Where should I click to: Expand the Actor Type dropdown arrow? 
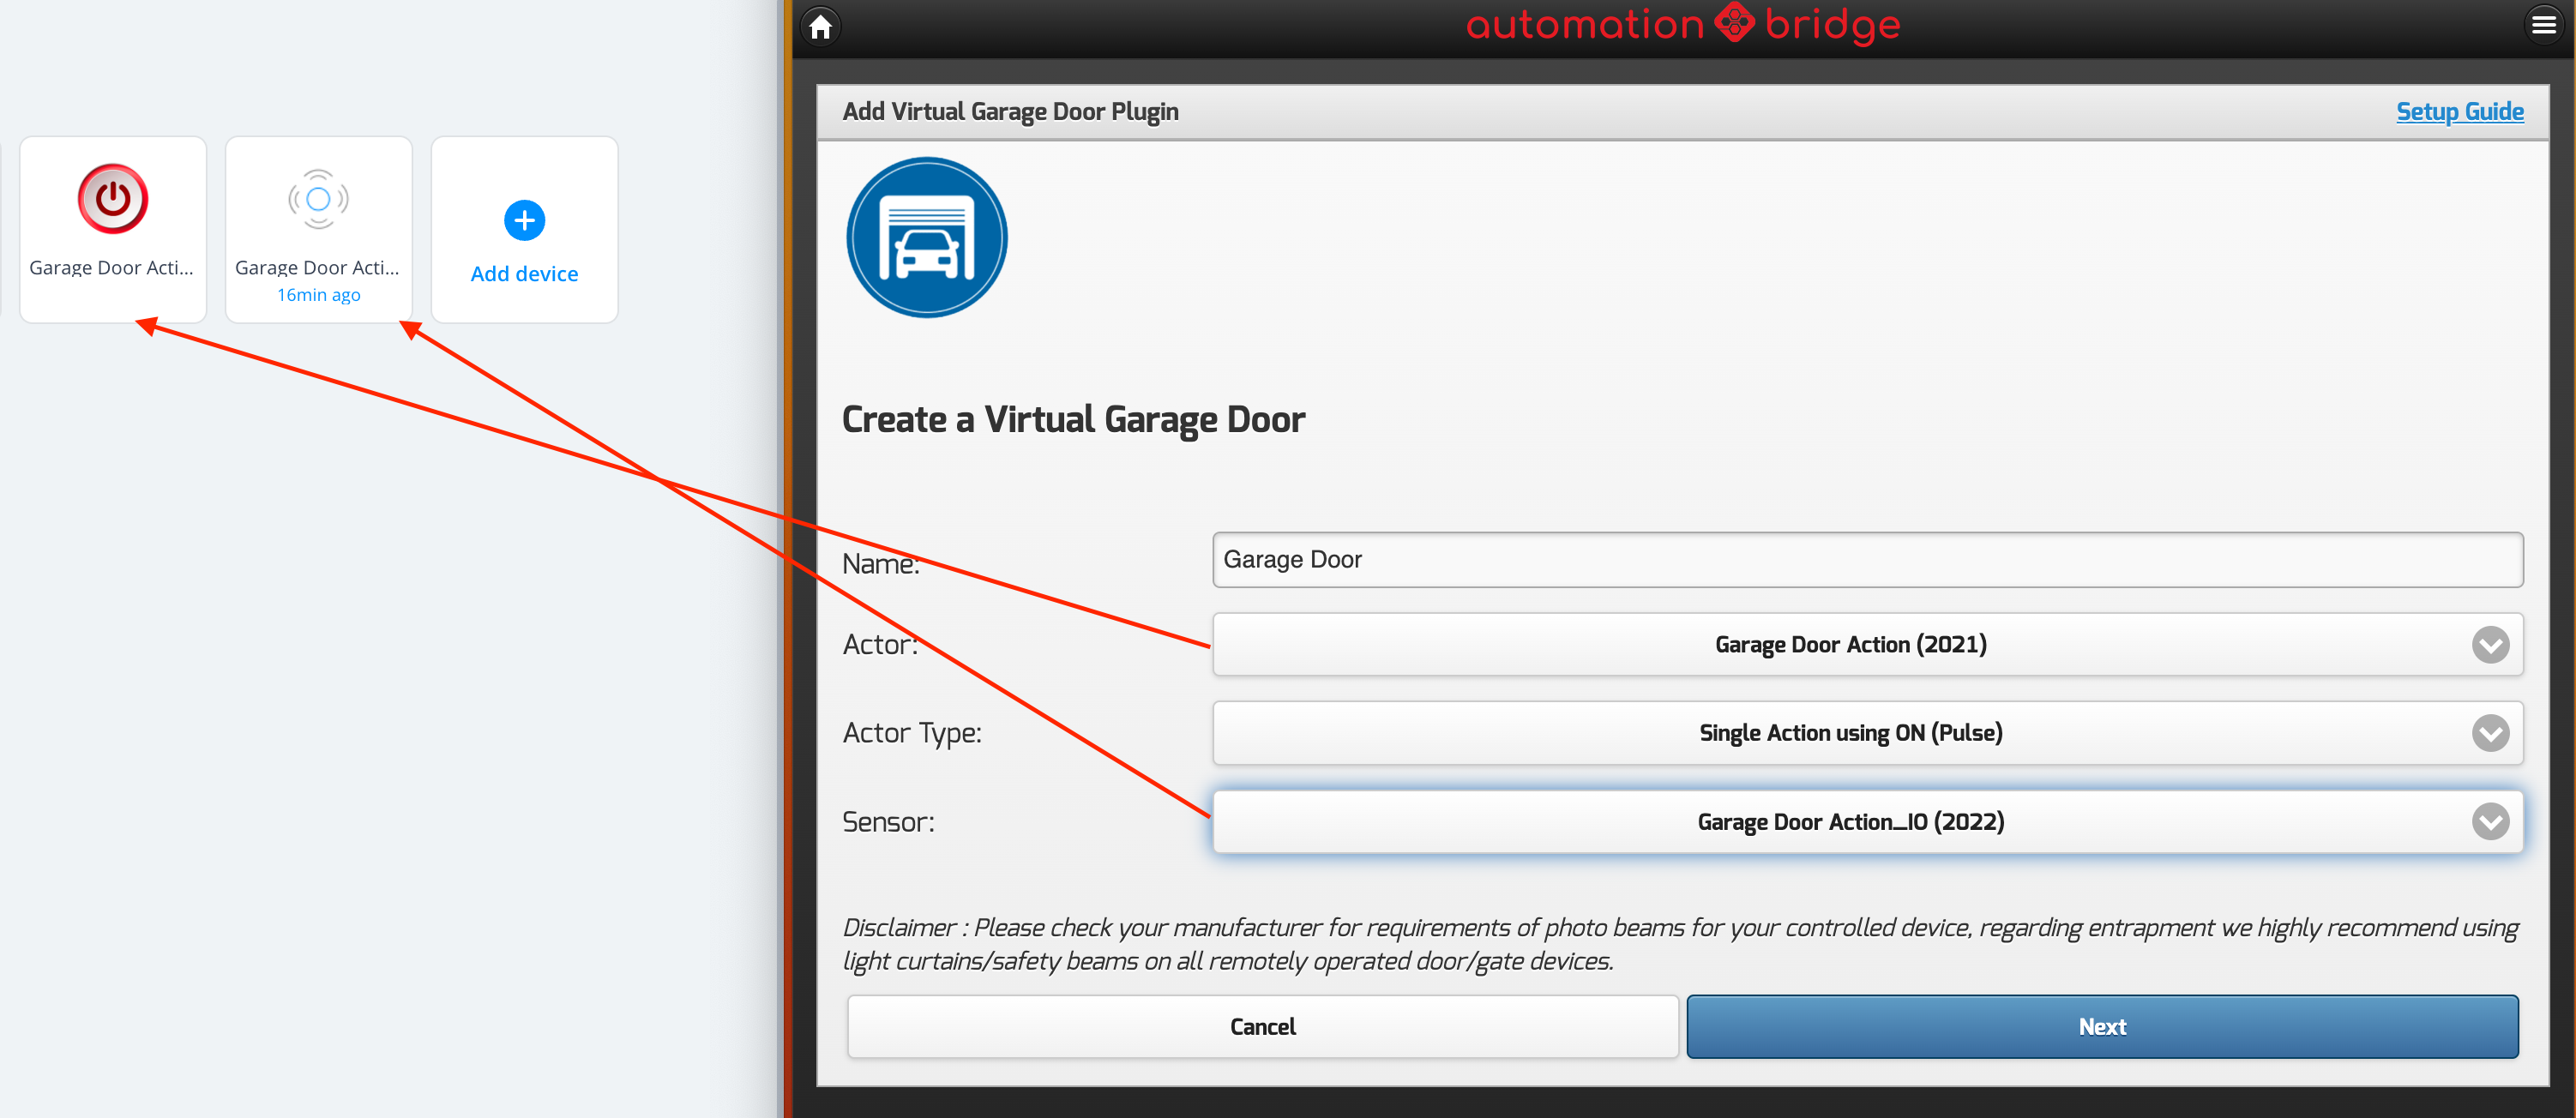(x=2489, y=733)
